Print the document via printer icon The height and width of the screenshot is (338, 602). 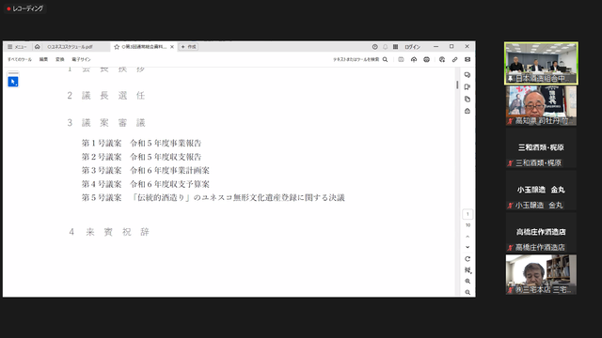[426, 59]
